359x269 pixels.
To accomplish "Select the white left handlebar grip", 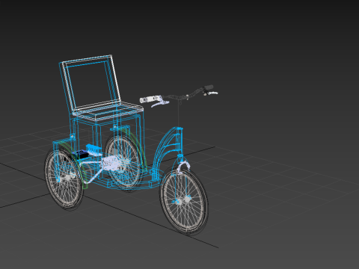I will pos(150,99).
